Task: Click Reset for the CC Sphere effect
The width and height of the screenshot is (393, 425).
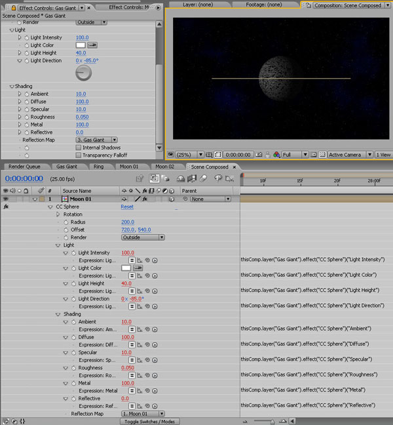Action: [127, 207]
